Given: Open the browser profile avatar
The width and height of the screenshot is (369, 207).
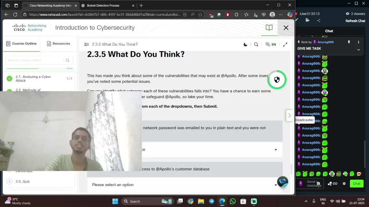Looking at the screenshot, I should click(x=272, y=14).
